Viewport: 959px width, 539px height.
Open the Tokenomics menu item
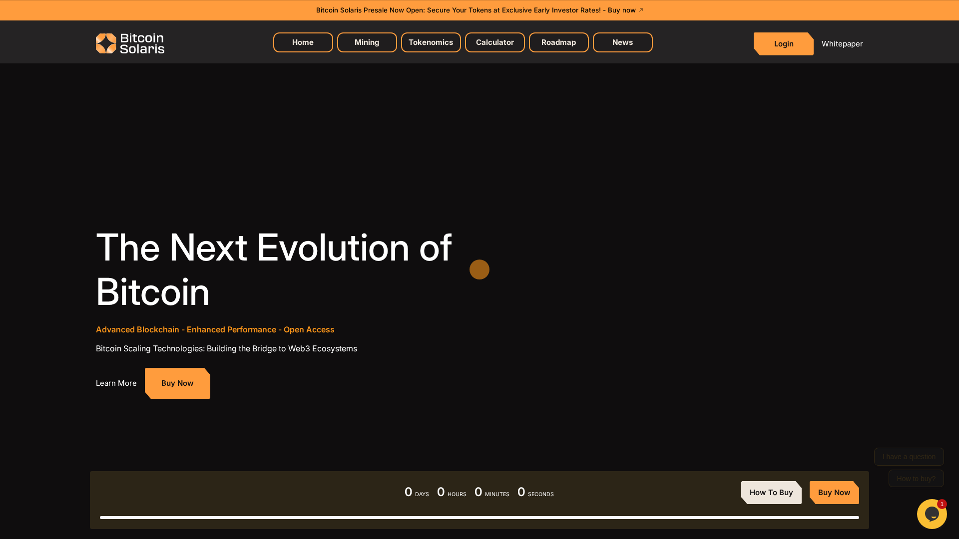pyautogui.click(x=431, y=42)
